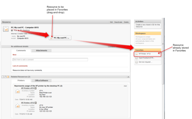Viewport: 192px width, 119px height.
Task: Click the vertical scrollbar right of the panels
Action: [163, 51]
